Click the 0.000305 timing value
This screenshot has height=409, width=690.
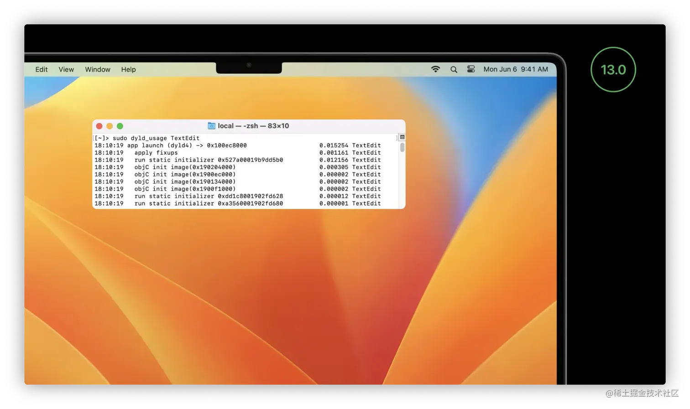pos(334,167)
